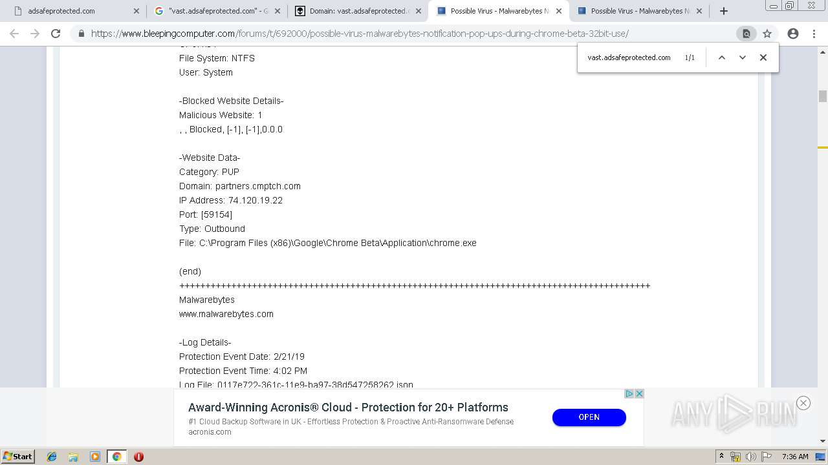The width and height of the screenshot is (828, 465).
Task: Close the last Possible Virus tab
Action: pos(699,11)
